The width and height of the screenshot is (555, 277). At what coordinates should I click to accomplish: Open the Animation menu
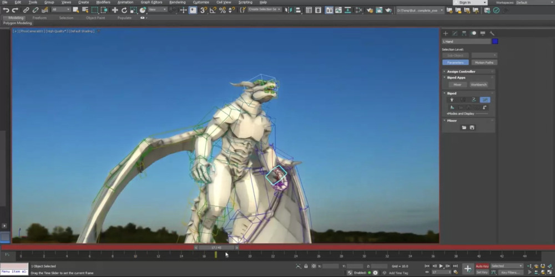pyautogui.click(x=125, y=2)
